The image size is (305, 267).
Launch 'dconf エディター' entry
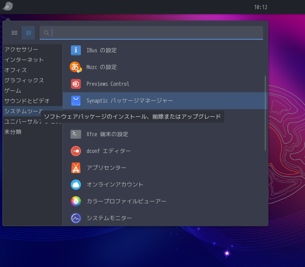click(x=165, y=151)
